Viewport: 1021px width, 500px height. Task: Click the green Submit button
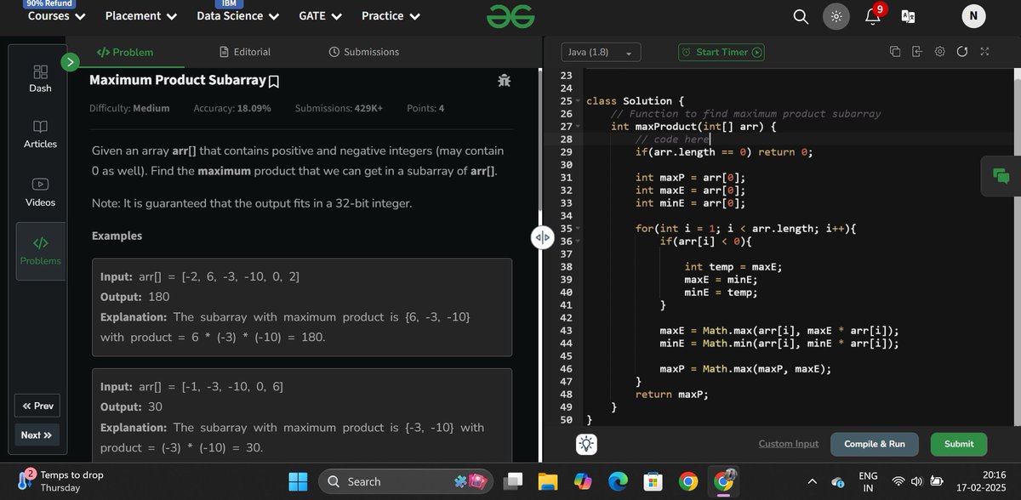tap(959, 444)
